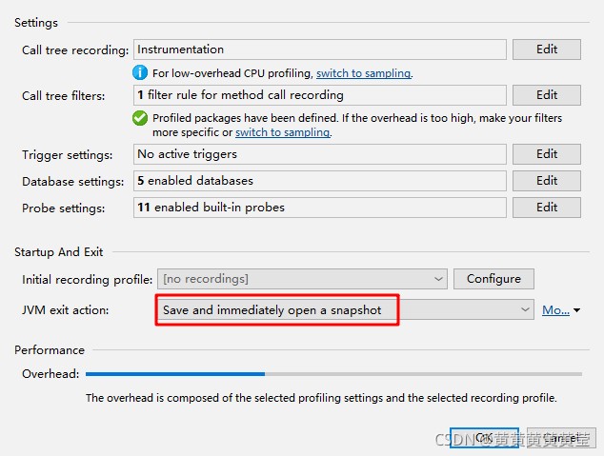Click the green checkmark icon for profiled packages
This screenshot has height=456, width=604.
click(140, 118)
